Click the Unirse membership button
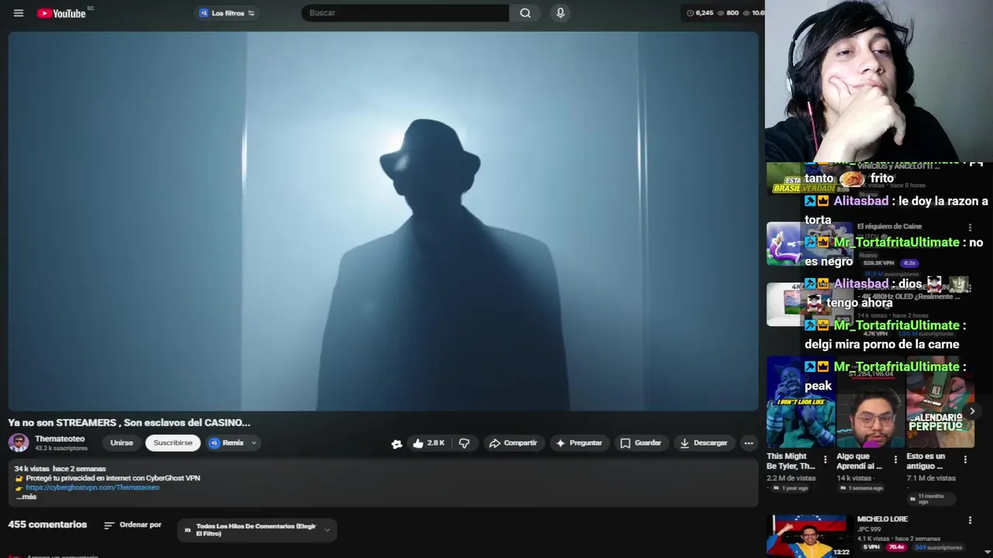The image size is (993, 558). tap(121, 443)
